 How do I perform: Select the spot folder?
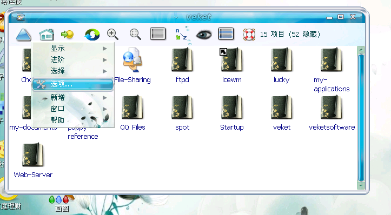(x=182, y=107)
